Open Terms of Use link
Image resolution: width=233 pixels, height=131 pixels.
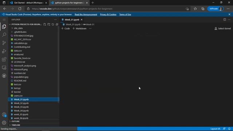click(x=125, y=15)
